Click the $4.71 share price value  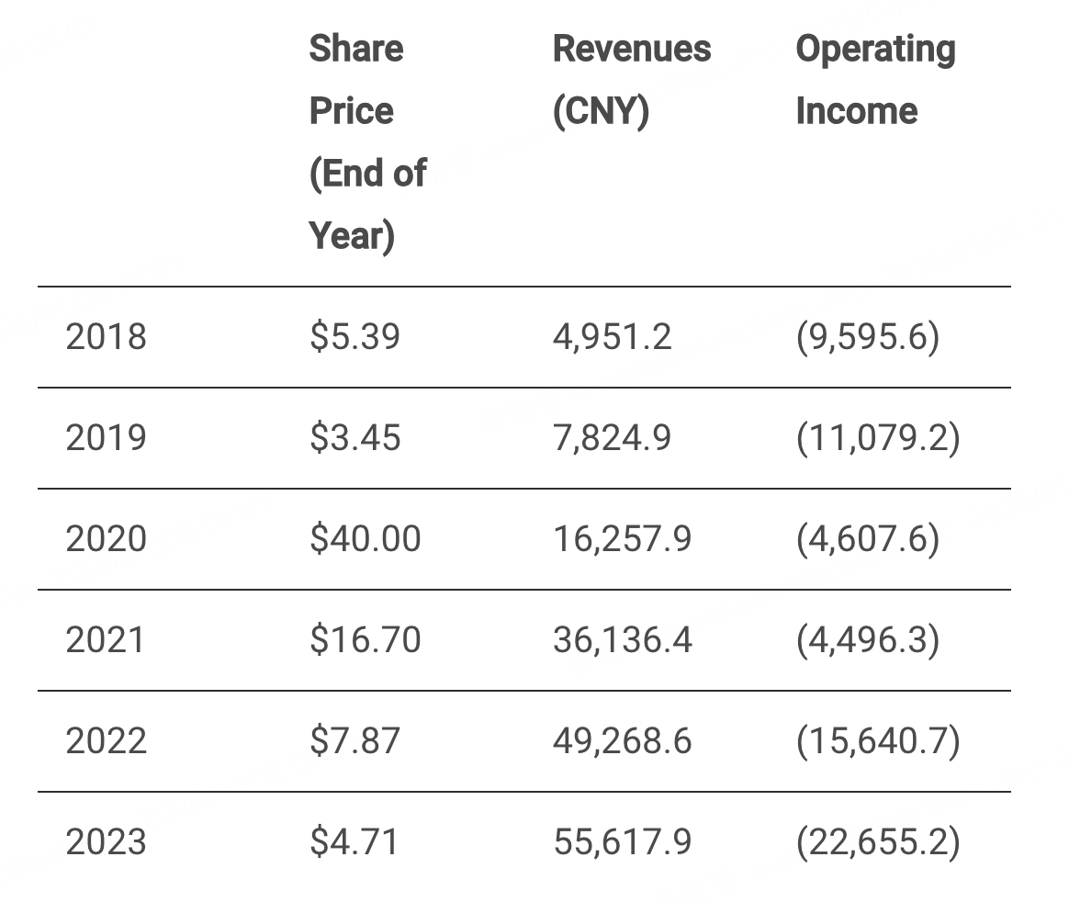(x=354, y=841)
